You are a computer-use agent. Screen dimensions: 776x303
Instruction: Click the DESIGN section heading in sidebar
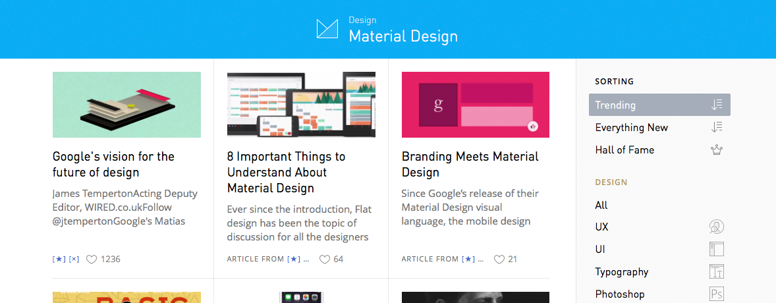pyautogui.click(x=611, y=182)
